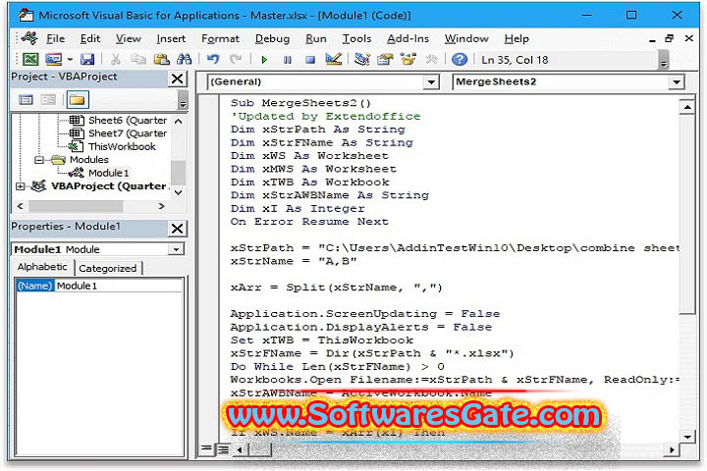This screenshot has width=707, height=471.
Task: Click project tree scroll down arrow
Action: pyautogui.click(x=178, y=192)
